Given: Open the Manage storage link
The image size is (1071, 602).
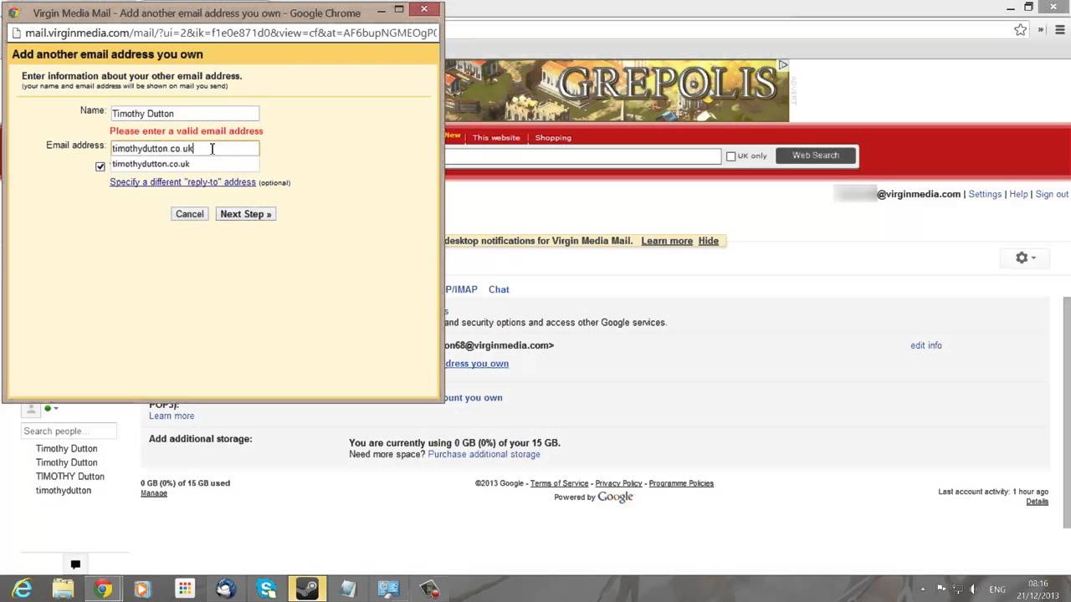Looking at the screenshot, I should coord(154,493).
